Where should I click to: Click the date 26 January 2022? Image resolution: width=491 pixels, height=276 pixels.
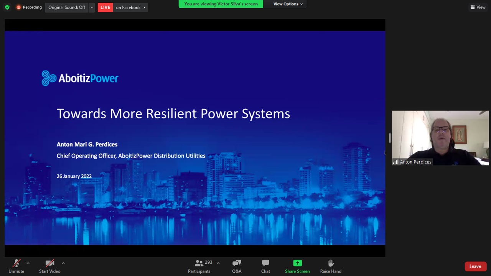coord(74,176)
